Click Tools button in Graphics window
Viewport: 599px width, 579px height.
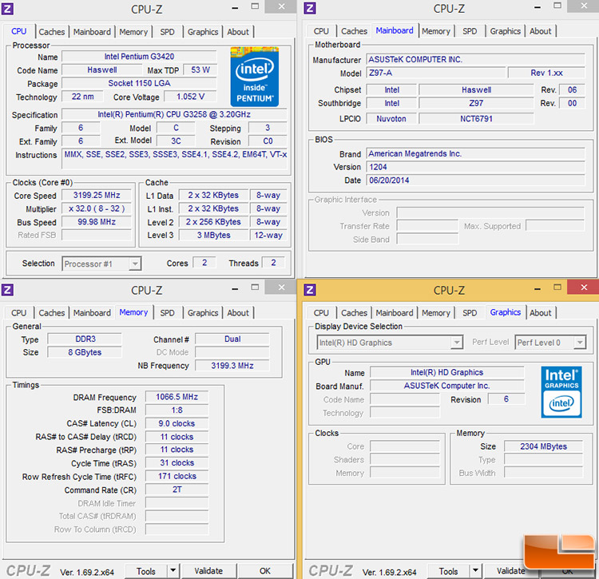pos(449,571)
